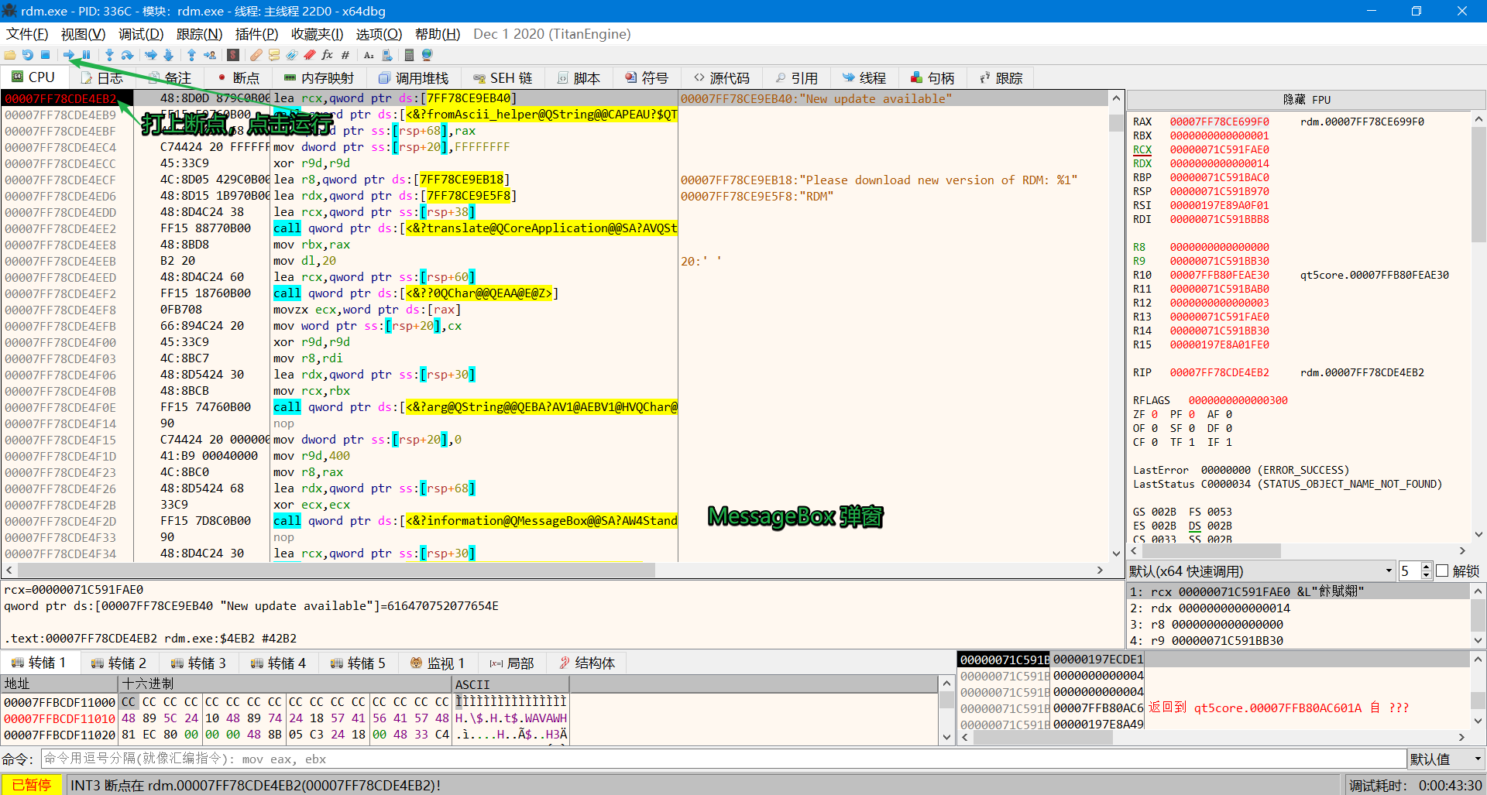Click the Check for updates globe icon

tap(427, 55)
